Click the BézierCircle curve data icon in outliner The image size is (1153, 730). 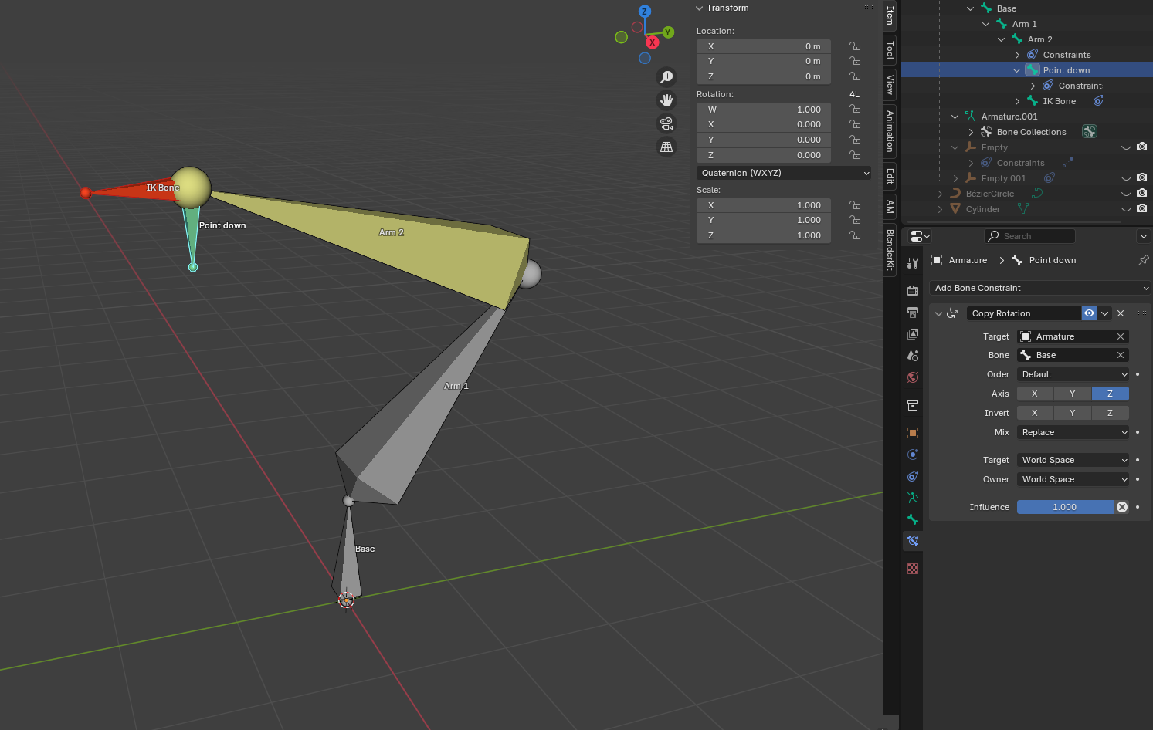point(1037,194)
